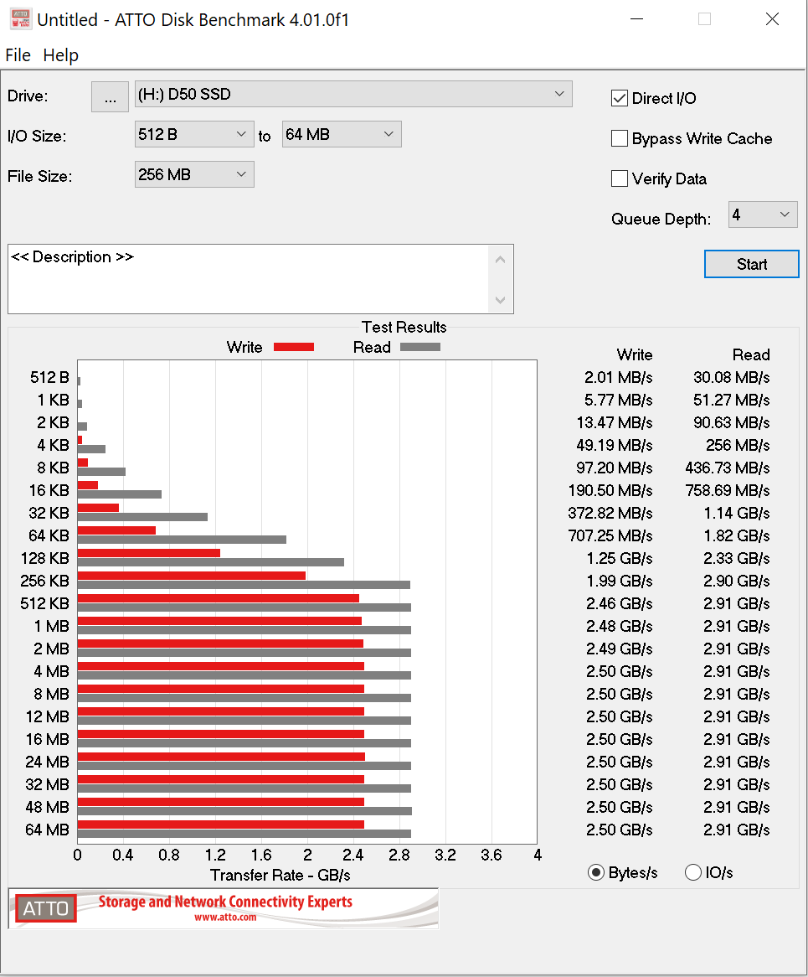Open the Help menu
The image size is (808, 977).
click(x=60, y=55)
